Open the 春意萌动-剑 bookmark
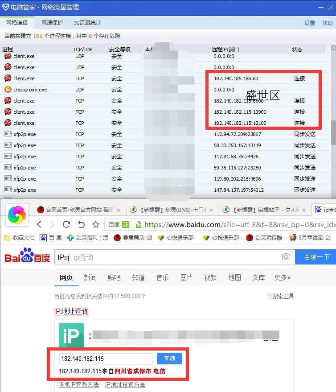Viewport: 336px width, 392px height. (x=133, y=237)
